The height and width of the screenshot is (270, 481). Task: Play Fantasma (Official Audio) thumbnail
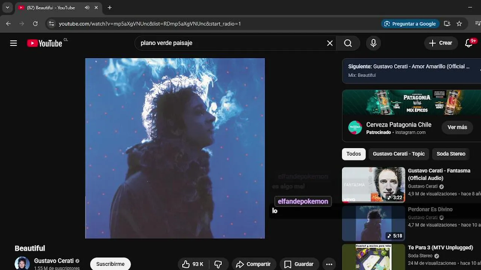point(374,185)
